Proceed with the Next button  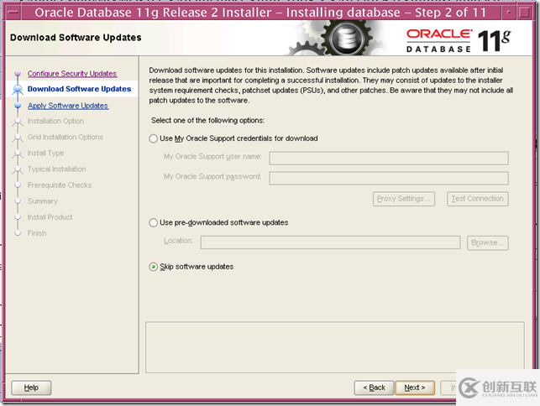pyautogui.click(x=415, y=388)
